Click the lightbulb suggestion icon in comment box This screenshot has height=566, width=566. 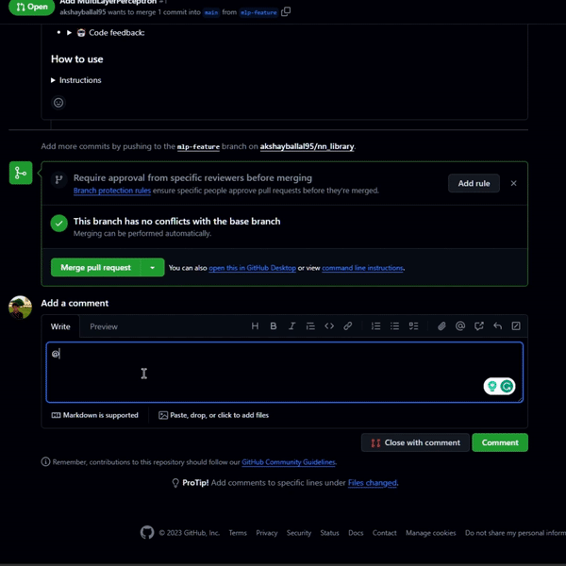[492, 386]
